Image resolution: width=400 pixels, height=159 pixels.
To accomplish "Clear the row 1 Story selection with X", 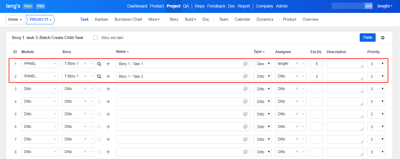I will (x=85, y=64).
